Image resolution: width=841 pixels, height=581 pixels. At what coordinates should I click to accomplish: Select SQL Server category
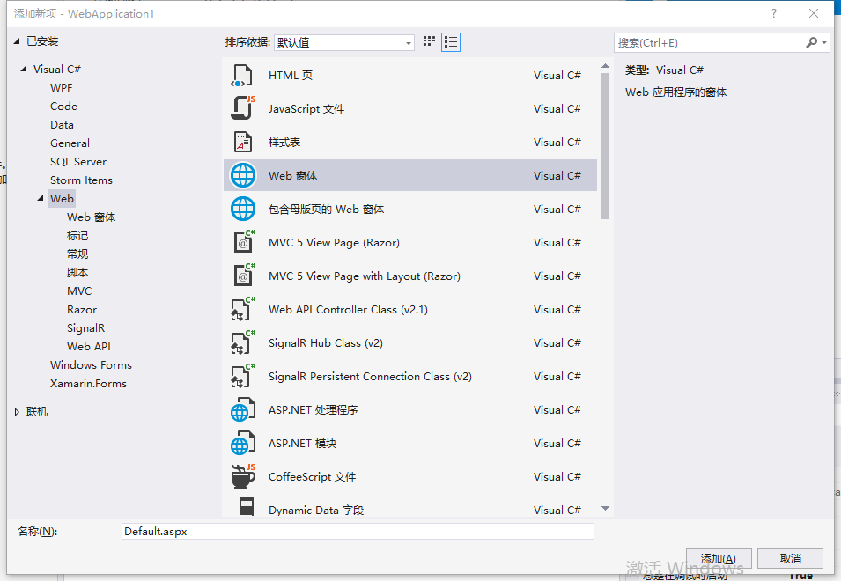pos(78,161)
